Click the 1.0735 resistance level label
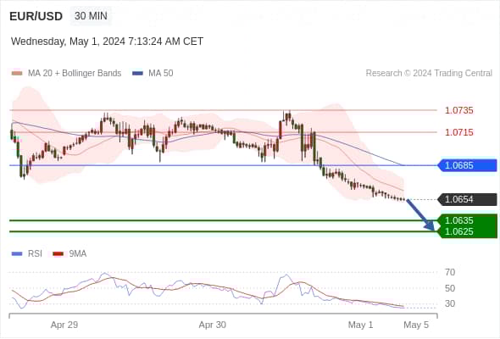Screen dimensions: 500x339 click(x=458, y=111)
